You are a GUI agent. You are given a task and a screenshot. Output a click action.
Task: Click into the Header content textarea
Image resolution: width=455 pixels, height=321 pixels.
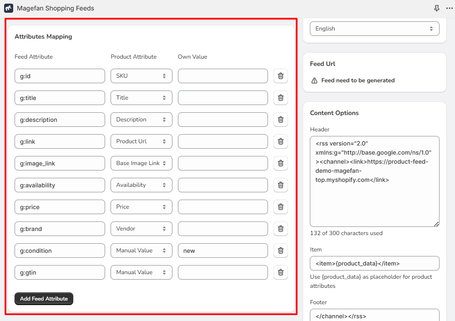coord(374,181)
